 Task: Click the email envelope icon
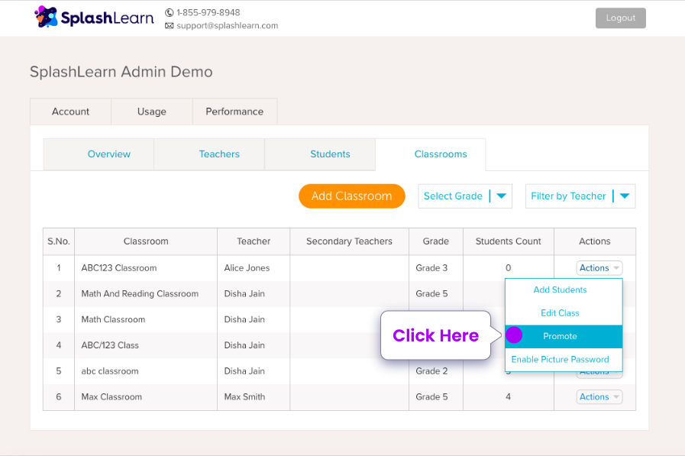tap(169, 26)
